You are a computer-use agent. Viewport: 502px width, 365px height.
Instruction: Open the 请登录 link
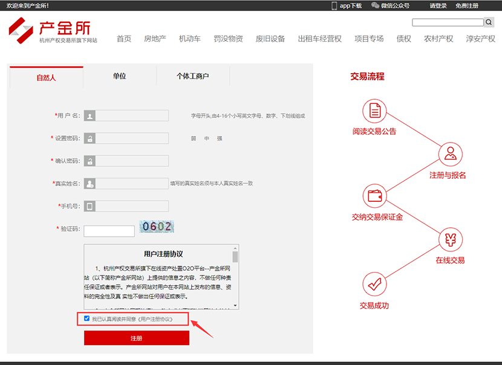[x=438, y=5]
